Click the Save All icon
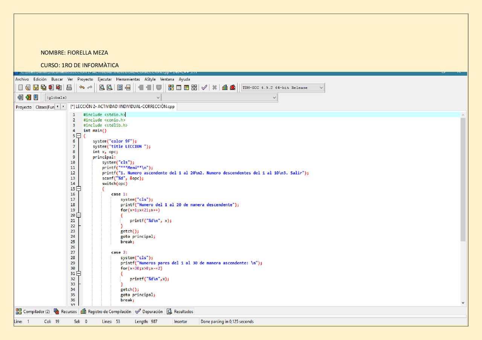The height and width of the screenshot is (340, 482). tap(43, 88)
